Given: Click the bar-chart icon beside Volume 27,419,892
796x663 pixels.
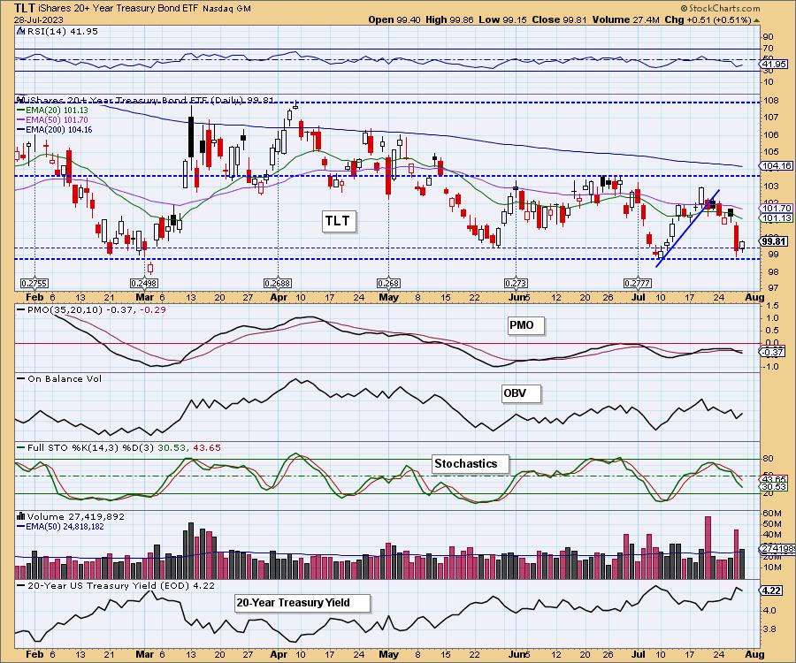Looking at the screenshot, I should click(21, 516).
